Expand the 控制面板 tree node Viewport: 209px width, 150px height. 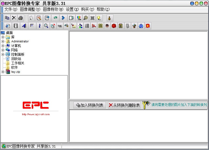3,54
